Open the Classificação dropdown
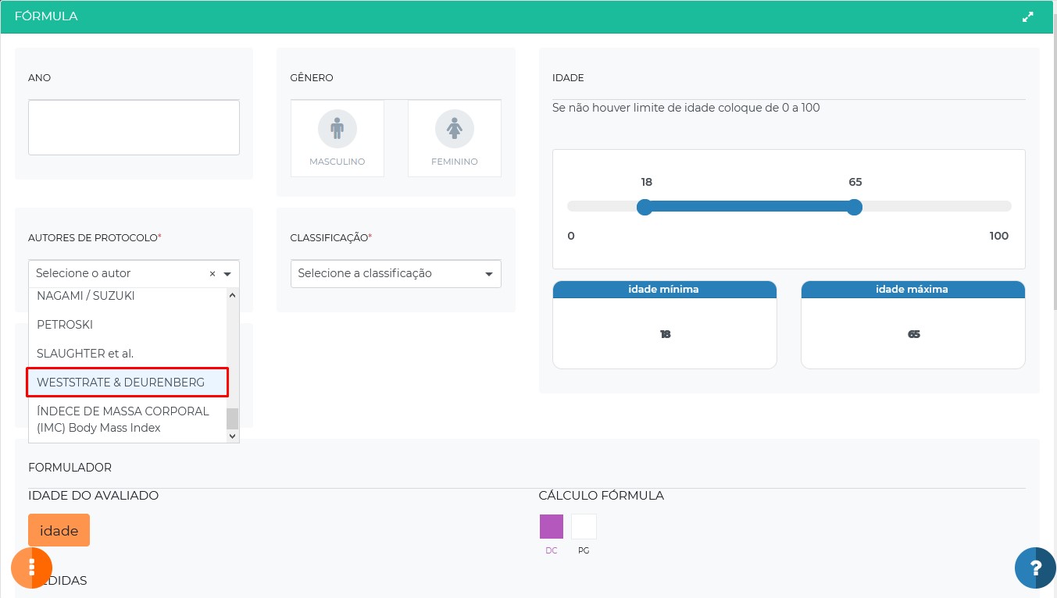Viewport: 1057px width, 598px height. coord(395,274)
